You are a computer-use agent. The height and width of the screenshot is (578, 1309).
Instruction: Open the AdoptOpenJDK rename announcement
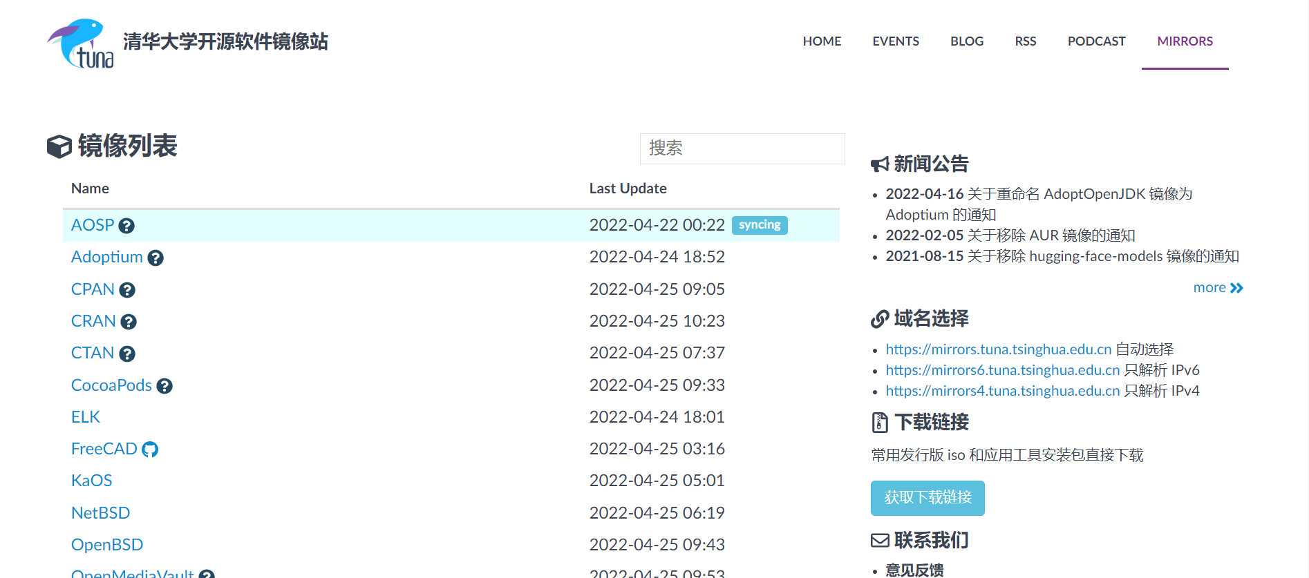[x=1080, y=194]
